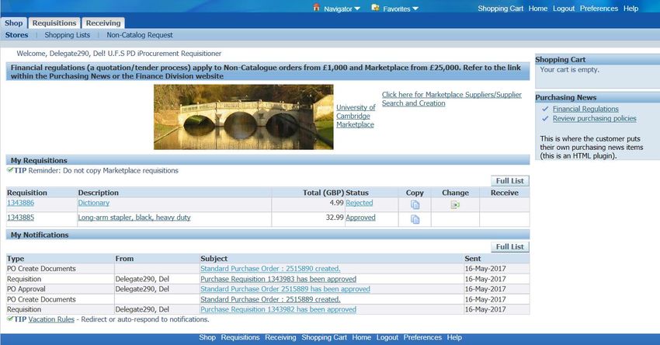Open the Vacation Rules tip link
The width and height of the screenshot is (660, 345).
click(x=51, y=319)
